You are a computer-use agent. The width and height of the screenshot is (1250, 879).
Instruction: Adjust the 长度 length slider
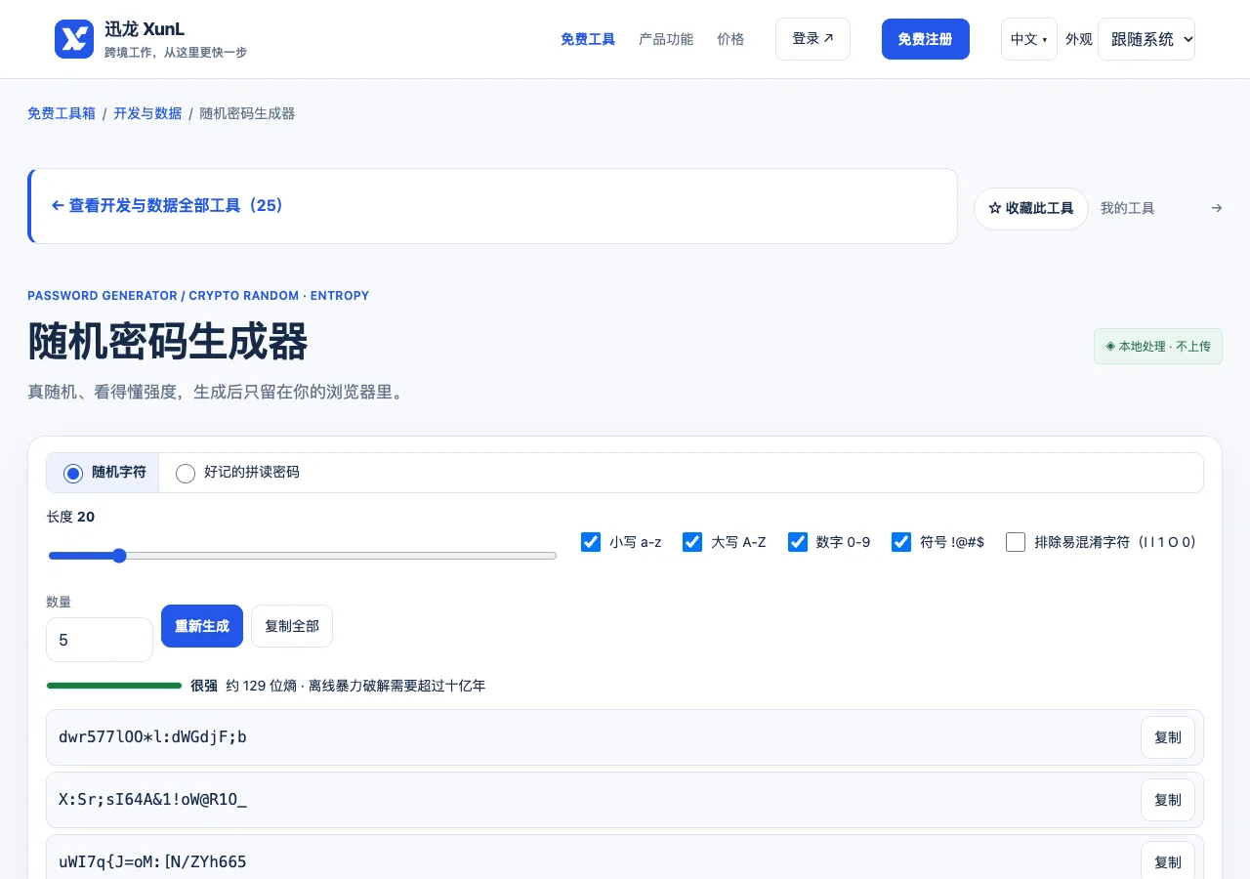tap(303, 556)
